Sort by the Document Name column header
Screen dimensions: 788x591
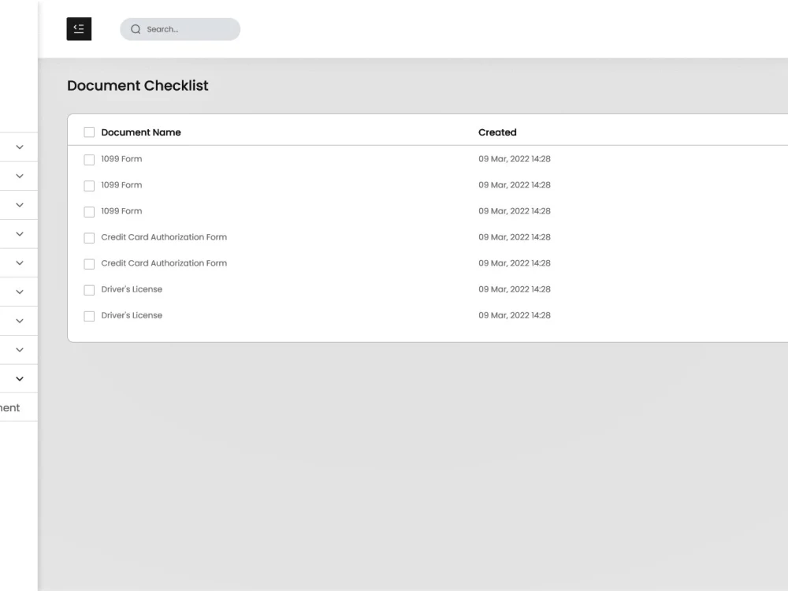tap(141, 132)
